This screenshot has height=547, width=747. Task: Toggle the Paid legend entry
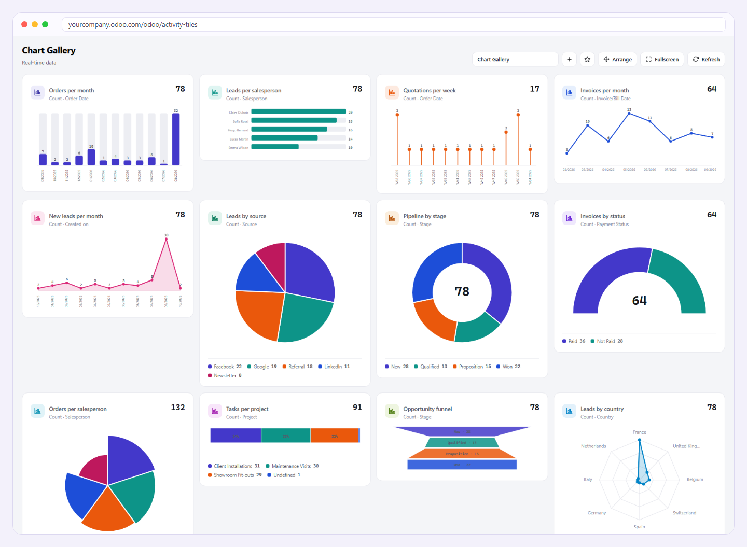574,341
